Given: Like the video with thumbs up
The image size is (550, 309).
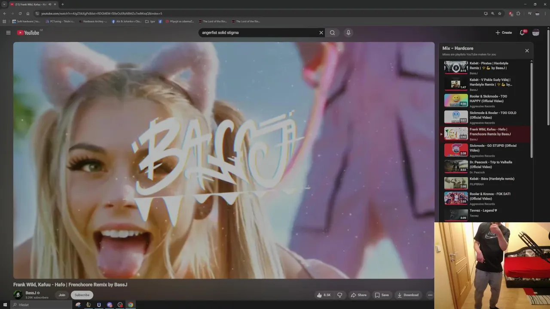Looking at the screenshot, I should click(x=324, y=295).
